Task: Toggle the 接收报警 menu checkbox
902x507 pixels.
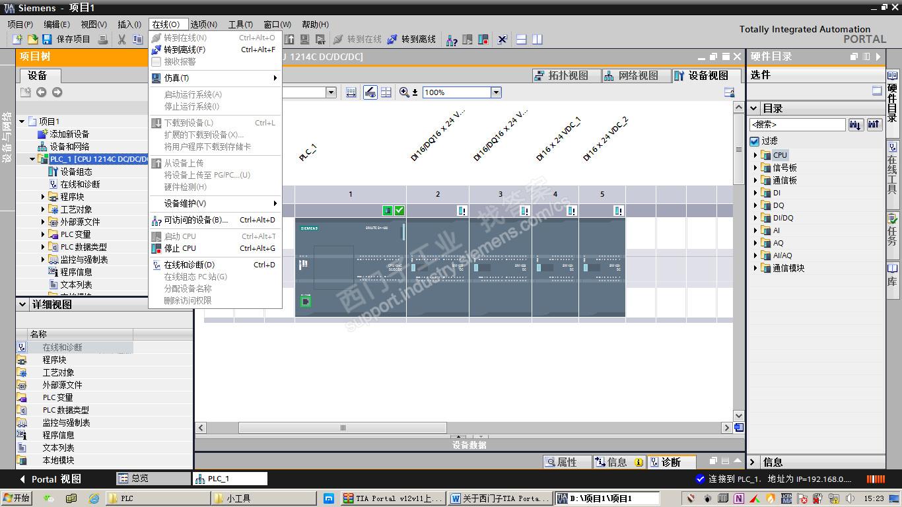Action: [x=156, y=61]
